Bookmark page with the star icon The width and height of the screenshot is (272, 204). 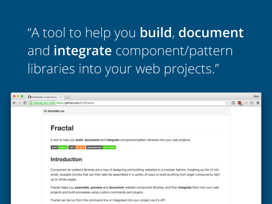[x=227, y=103]
